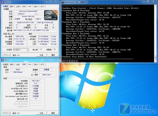Maximize the Benchmark_CPU console window
Image resolution: width=158 pixels, height=116 pixels.
[x=148, y=2]
